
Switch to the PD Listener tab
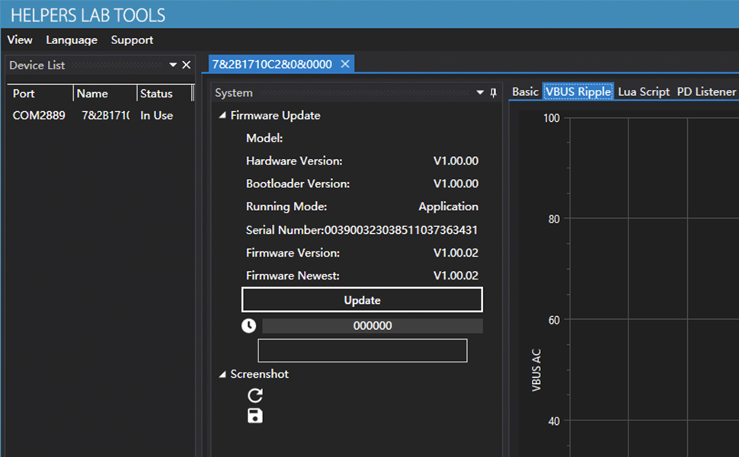pos(706,91)
